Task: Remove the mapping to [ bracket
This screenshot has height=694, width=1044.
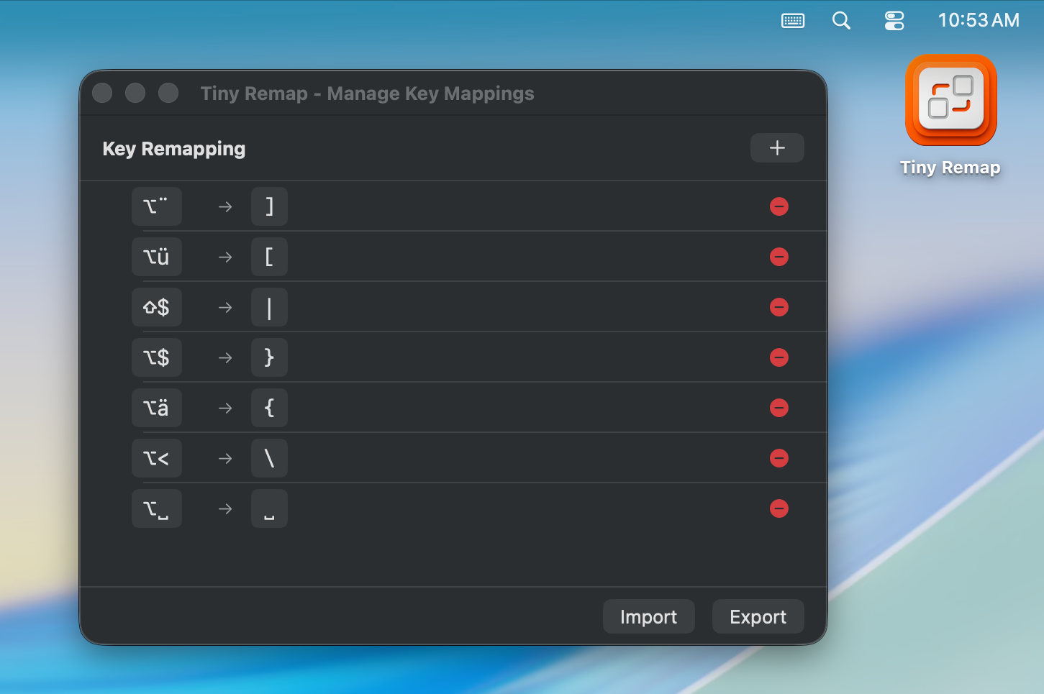Action: point(779,257)
